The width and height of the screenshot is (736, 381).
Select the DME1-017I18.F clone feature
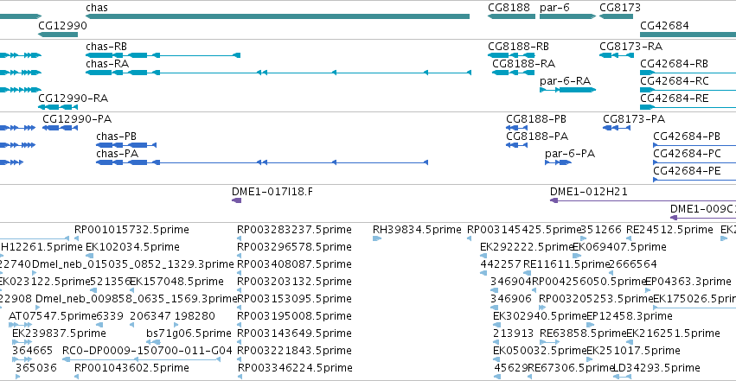point(237,200)
